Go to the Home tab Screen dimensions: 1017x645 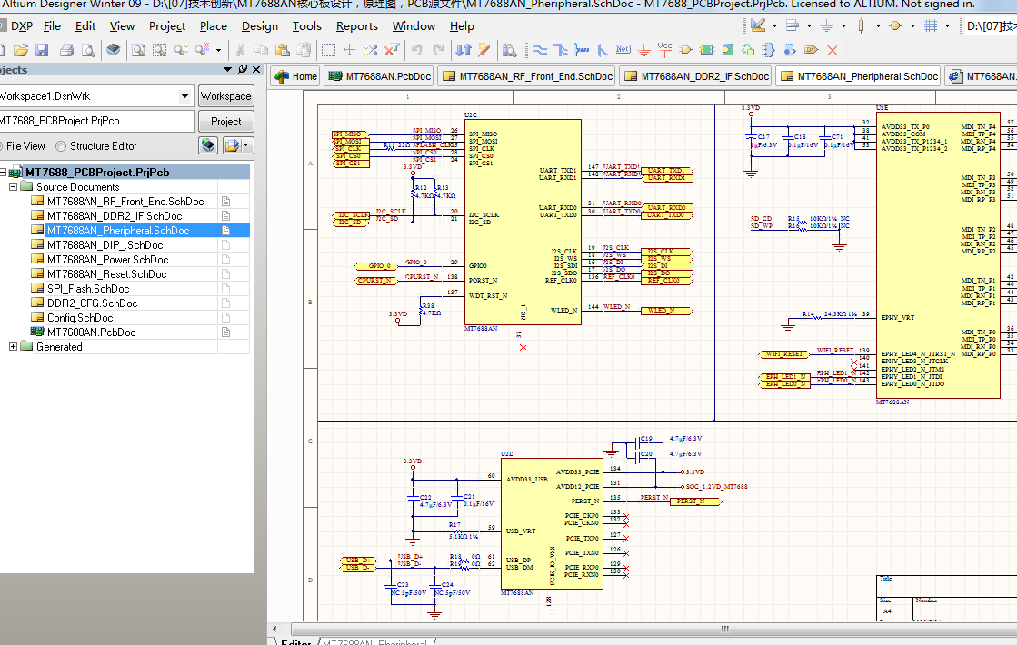click(295, 76)
